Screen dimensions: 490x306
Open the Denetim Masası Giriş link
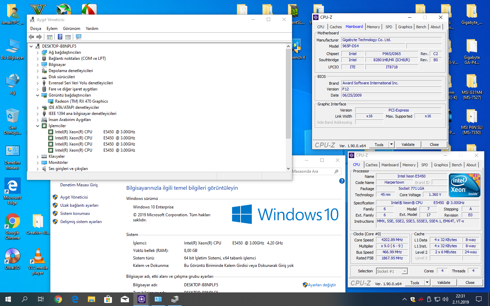(x=79, y=185)
